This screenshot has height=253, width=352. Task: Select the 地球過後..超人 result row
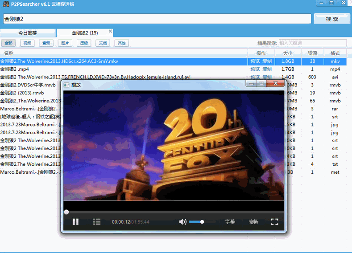pyautogui.click(x=30, y=117)
